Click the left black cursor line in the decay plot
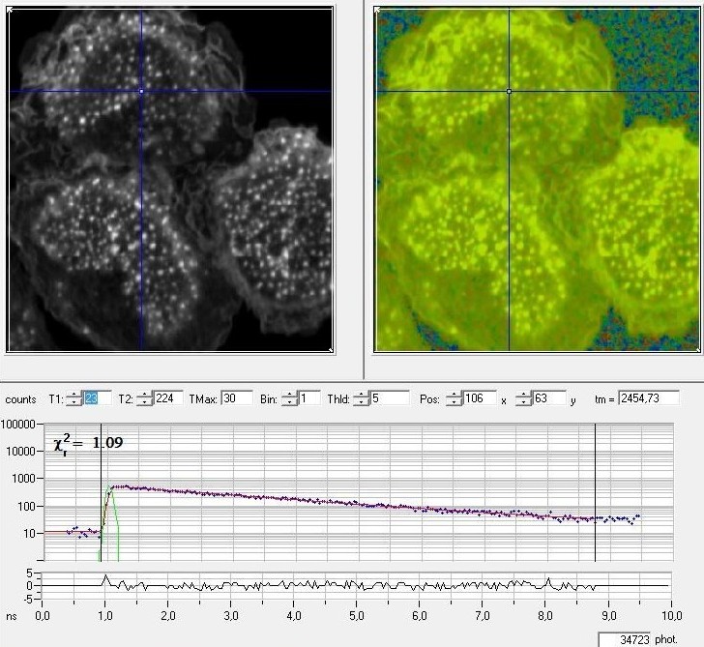 coord(101,492)
